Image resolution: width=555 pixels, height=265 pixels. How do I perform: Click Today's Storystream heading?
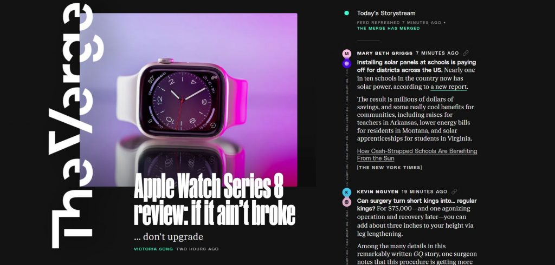click(x=386, y=13)
